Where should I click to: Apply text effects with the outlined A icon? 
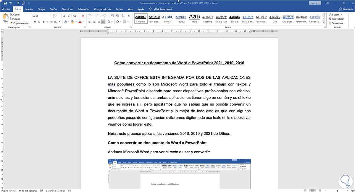tap(65, 22)
